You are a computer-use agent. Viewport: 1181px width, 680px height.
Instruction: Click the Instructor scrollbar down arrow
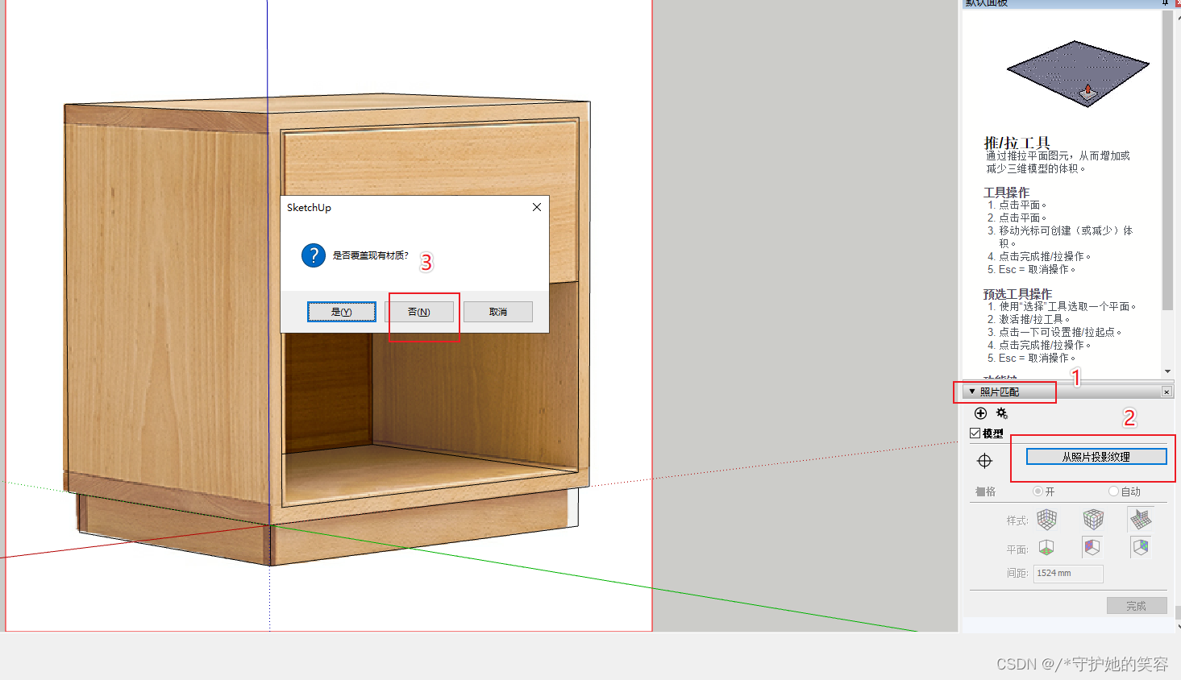click(x=1167, y=371)
